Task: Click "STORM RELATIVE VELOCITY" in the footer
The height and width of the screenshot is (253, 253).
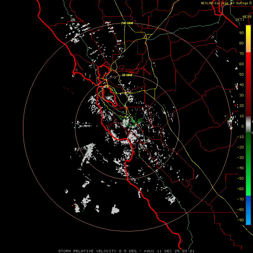Action: click(87, 251)
